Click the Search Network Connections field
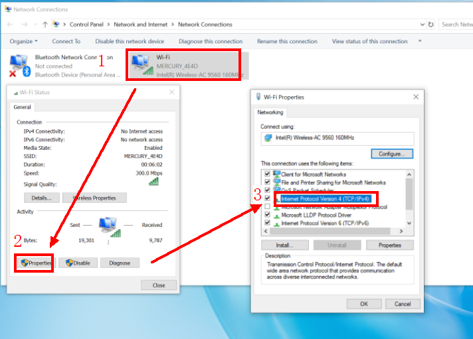This screenshot has width=473, height=339. (x=456, y=25)
